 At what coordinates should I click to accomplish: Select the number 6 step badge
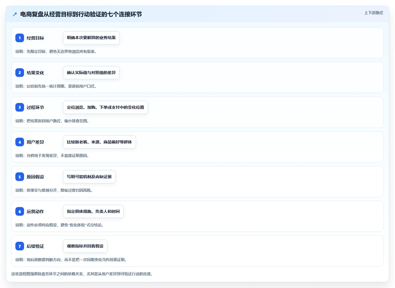(x=20, y=211)
